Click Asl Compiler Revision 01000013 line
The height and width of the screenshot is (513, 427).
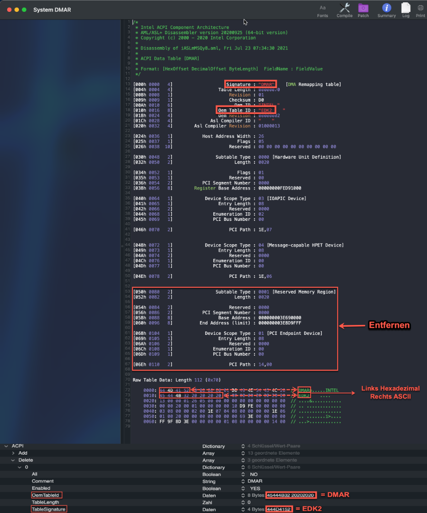pos(206,126)
